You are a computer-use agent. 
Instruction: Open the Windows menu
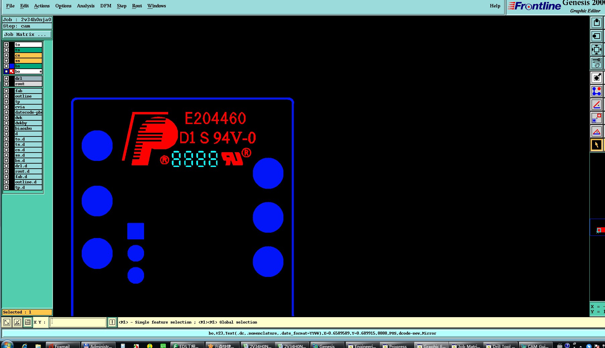156,6
